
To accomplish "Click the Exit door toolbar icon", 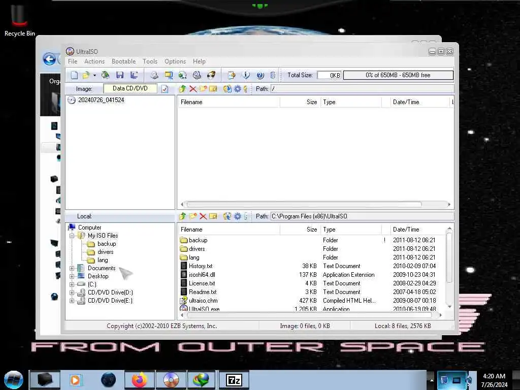I will 273,75.
